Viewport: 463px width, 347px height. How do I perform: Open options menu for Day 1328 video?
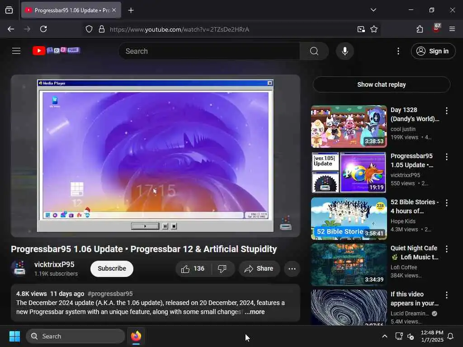coord(446,111)
